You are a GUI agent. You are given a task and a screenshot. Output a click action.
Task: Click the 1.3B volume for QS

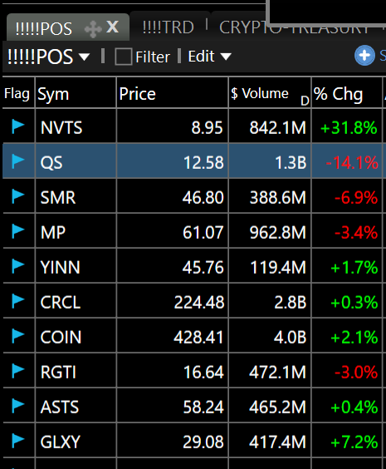coord(291,163)
